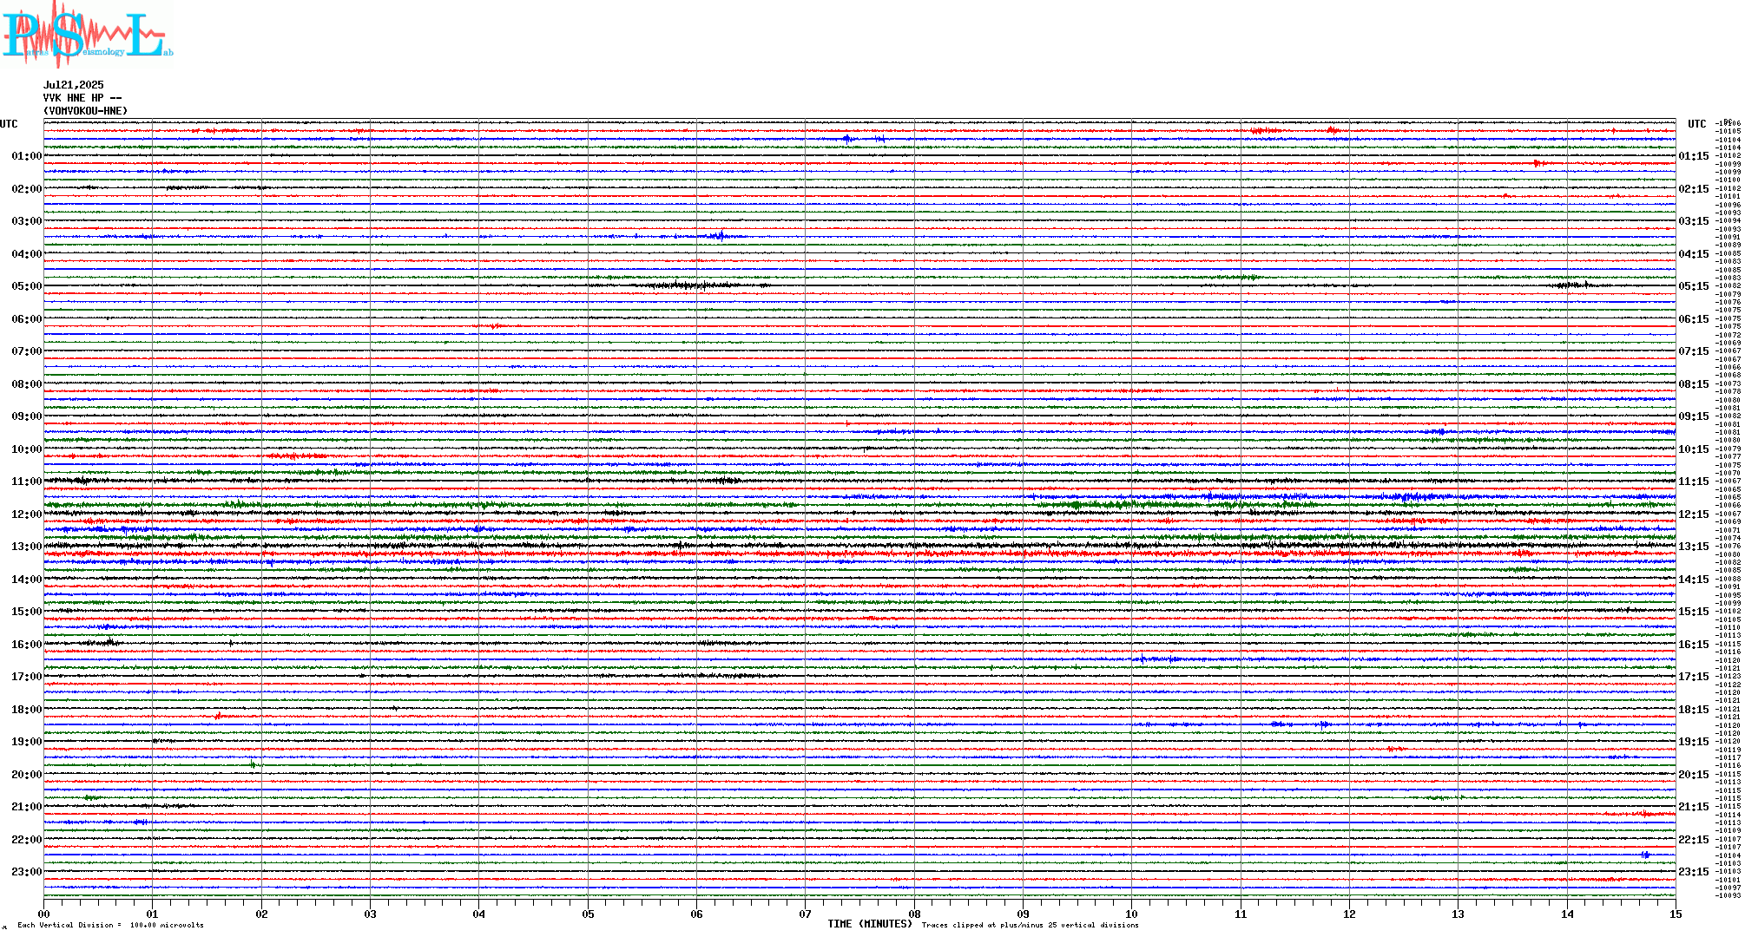Pick minute tick 07 on axis
The image size is (1745, 937).
[806, 914]
